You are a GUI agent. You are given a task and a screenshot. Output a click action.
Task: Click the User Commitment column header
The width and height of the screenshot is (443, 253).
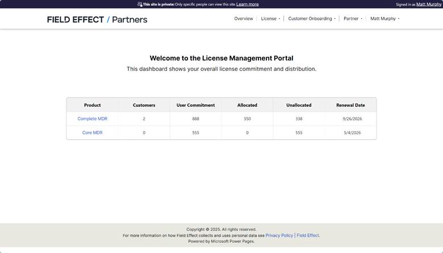click(x=195, y=105)
